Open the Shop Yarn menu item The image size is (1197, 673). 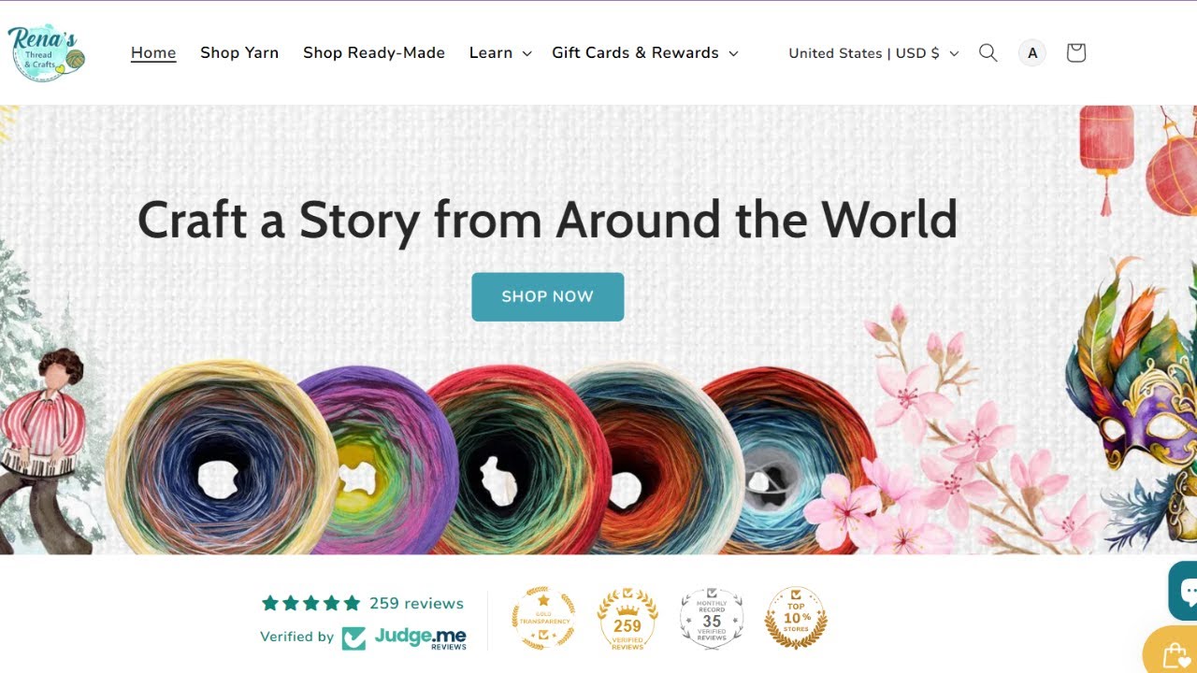[x=239, y=53]
